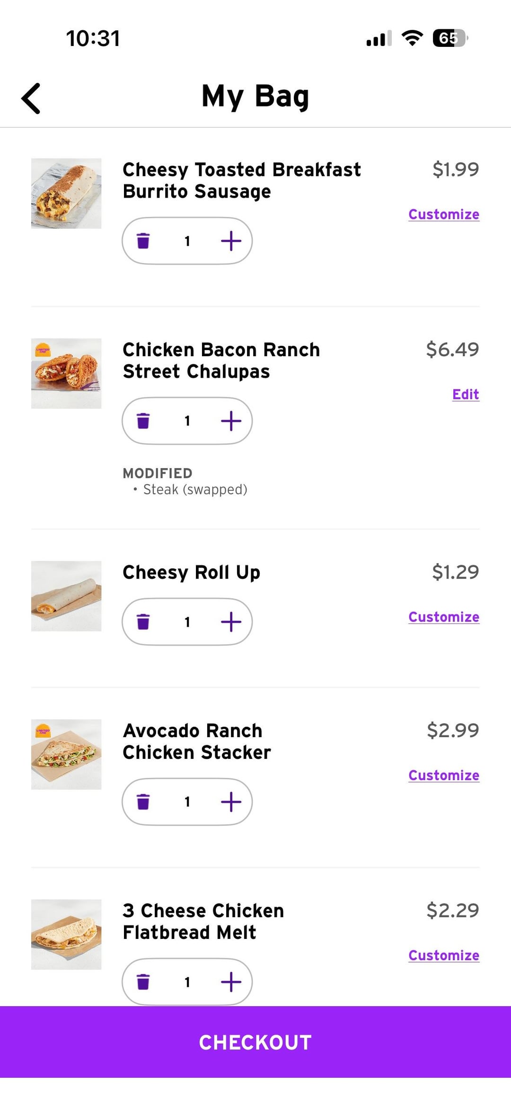
Task: Open the Avocado Ranch Chicken Stacker product image
Action: [66, 754]
